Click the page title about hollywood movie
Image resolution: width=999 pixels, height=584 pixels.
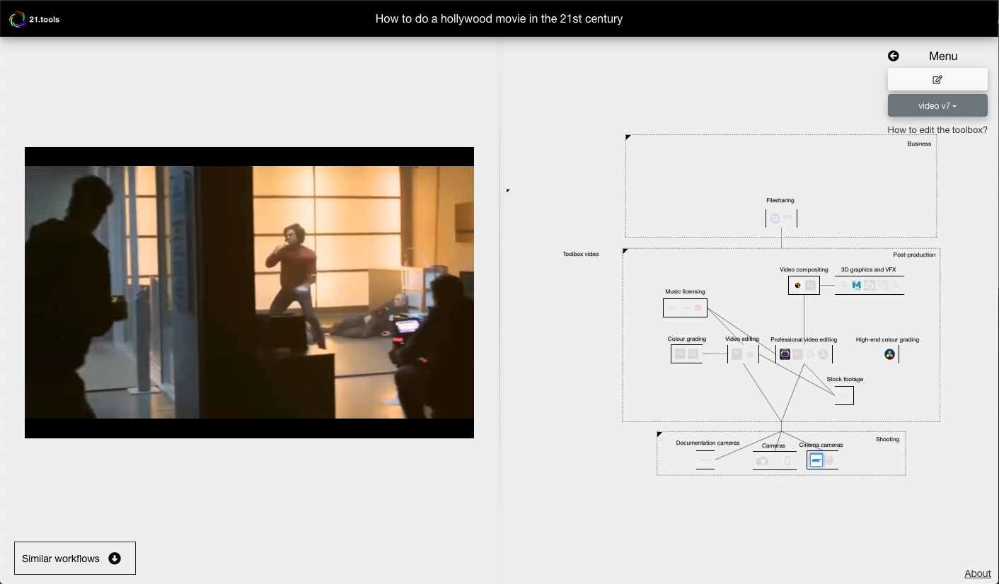pos(499,18)
